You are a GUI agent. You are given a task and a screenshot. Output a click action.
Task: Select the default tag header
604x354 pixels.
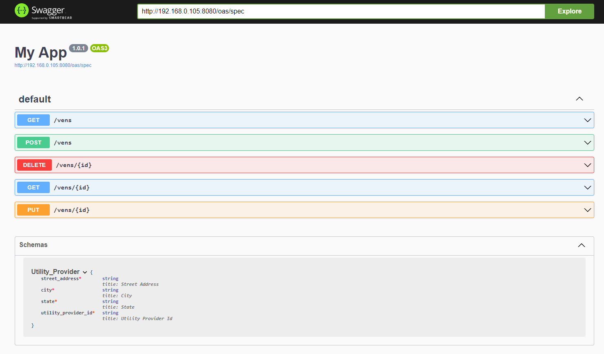coord(35,99)
